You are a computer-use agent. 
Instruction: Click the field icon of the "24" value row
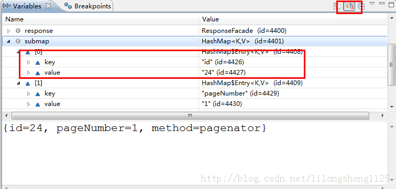[38, 73]
